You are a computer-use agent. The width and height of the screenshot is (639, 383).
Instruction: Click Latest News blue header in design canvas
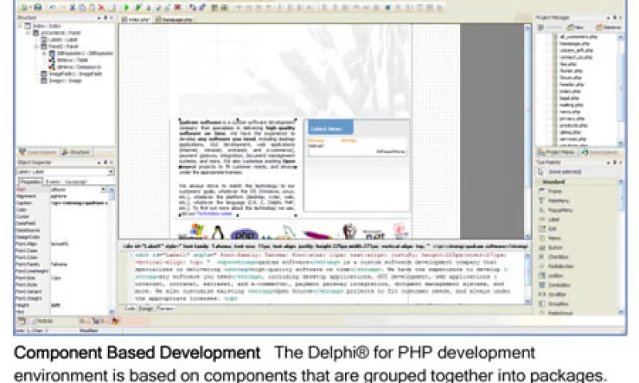click(331, 128)
